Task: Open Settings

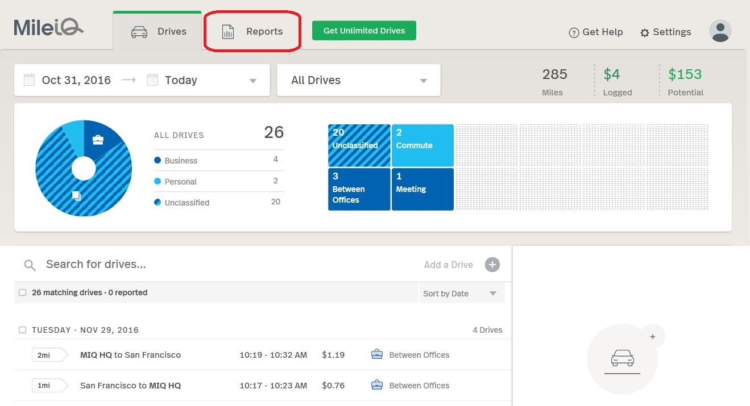Action: coord(665,32)
